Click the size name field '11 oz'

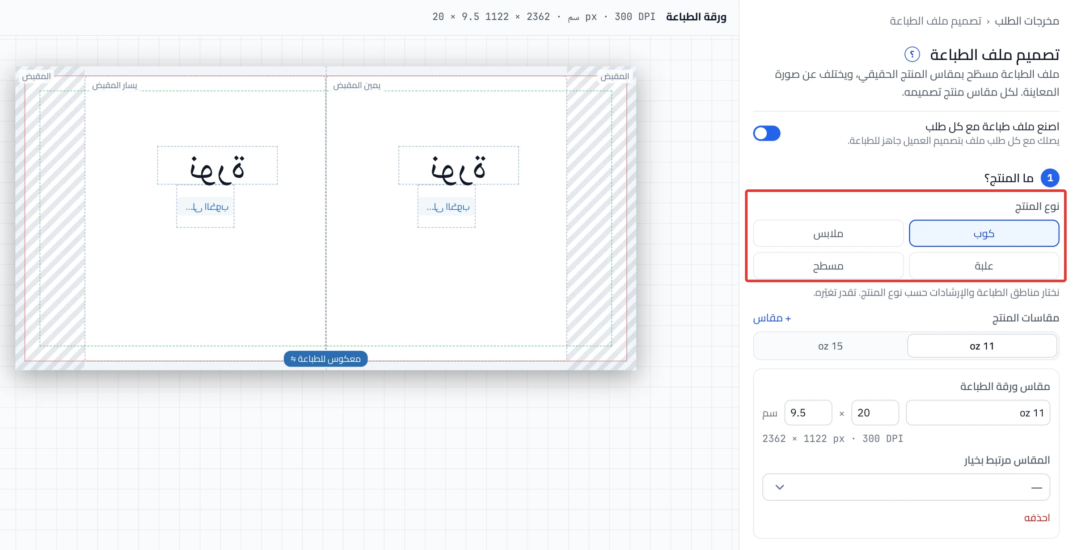978,412
